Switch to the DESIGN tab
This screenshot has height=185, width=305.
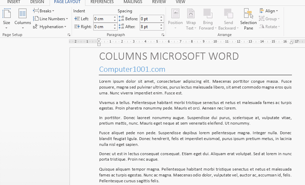(37, 2)
